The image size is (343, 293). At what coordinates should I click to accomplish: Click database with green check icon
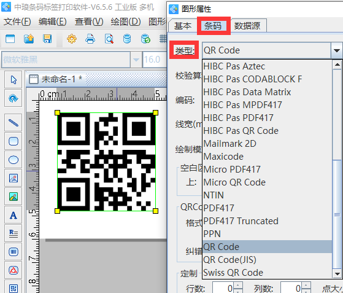click(145, 39)
